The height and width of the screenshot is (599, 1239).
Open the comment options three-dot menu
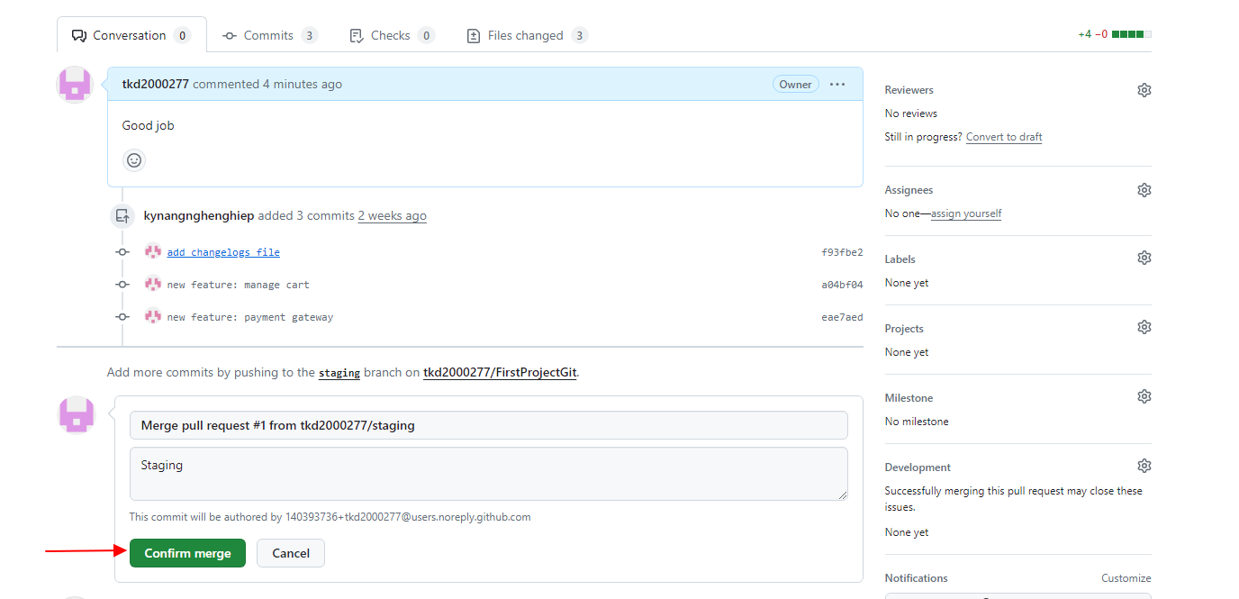click(837, 85)
